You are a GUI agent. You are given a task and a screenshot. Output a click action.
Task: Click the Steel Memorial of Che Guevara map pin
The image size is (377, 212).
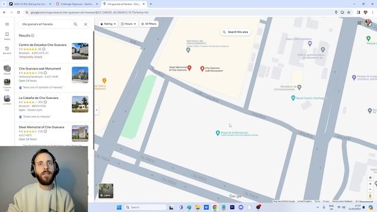(189, 68)
